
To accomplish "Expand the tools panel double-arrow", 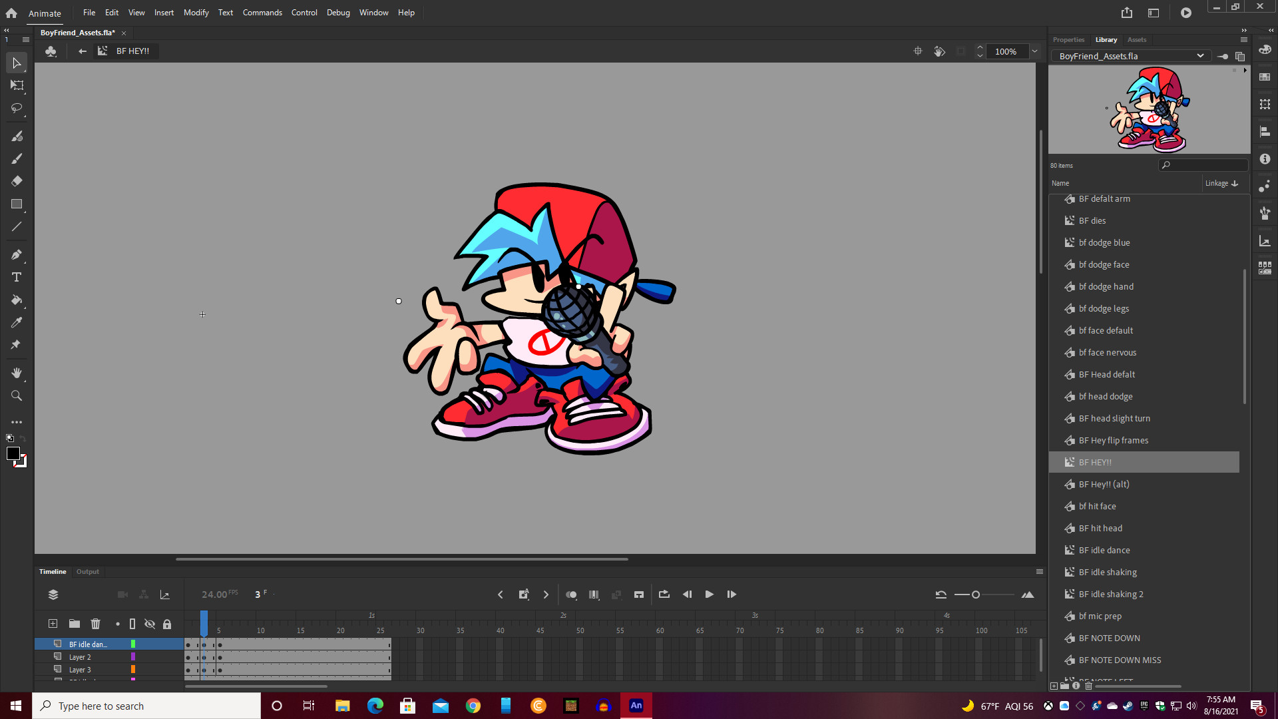I will [x=7, y=31].
